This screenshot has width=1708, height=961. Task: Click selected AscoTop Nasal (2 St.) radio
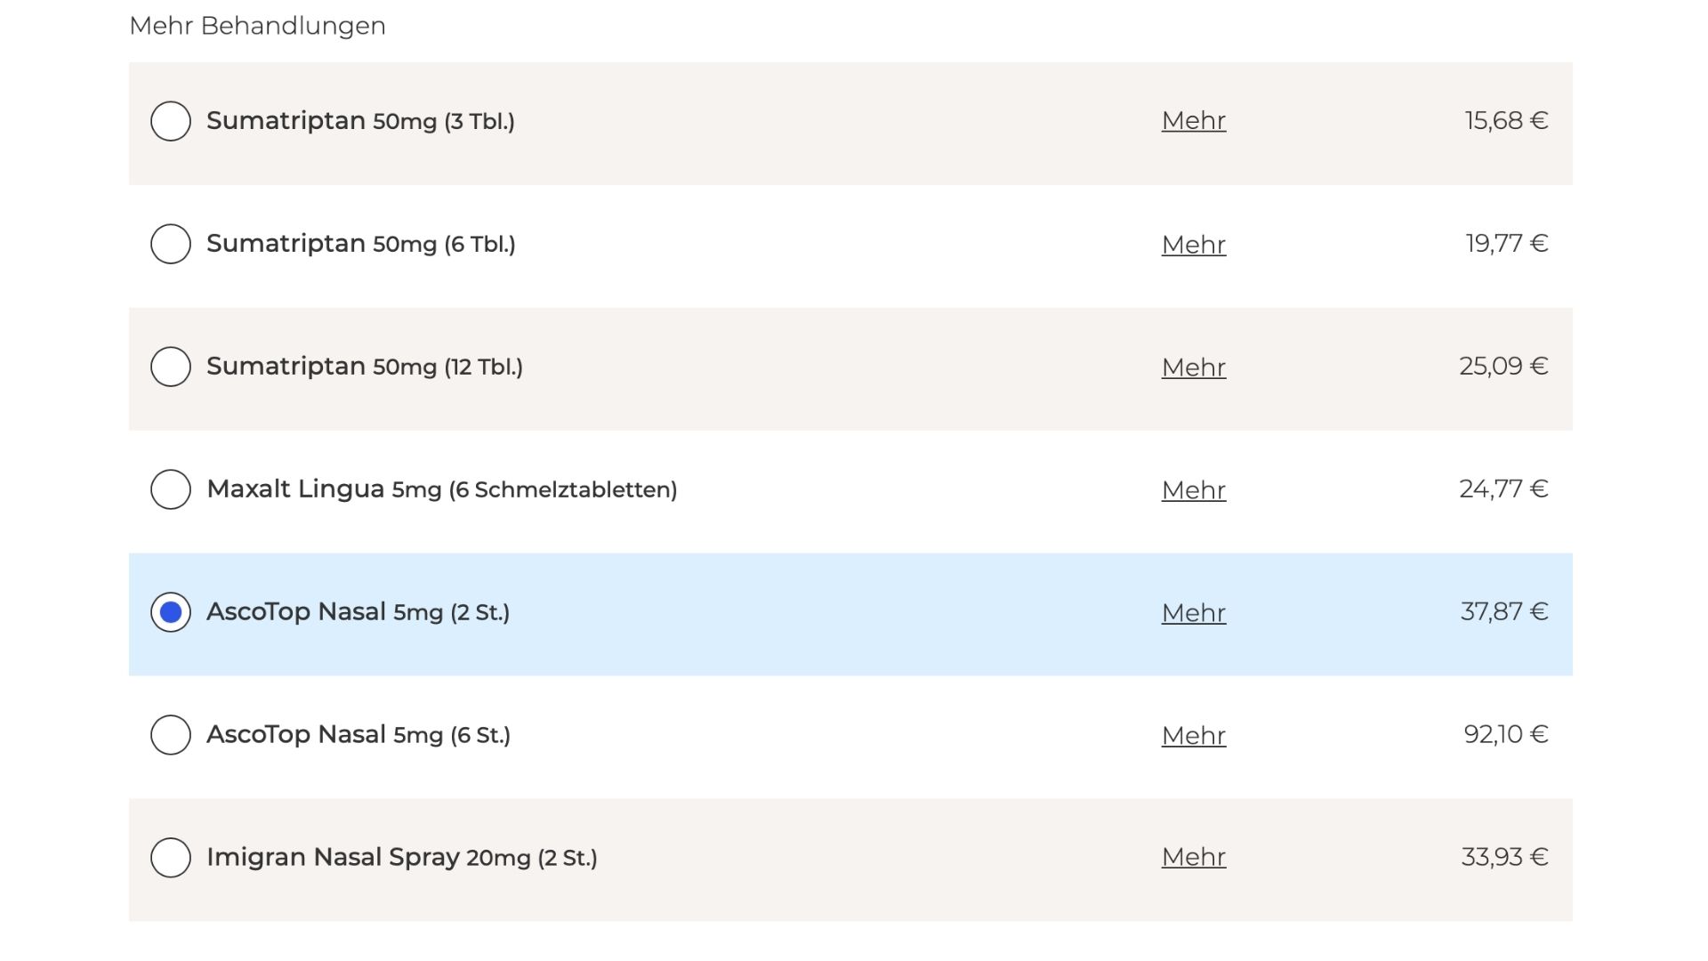[171, 612]
